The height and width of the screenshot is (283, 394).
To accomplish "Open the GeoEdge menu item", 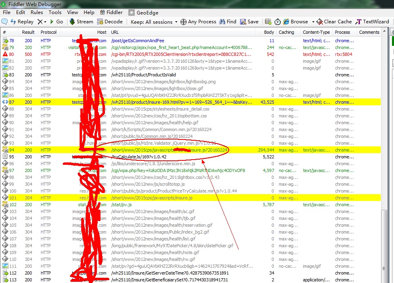I will tap(143, 12).
